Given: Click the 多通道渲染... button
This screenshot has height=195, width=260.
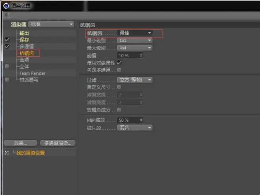Looking at the screenshot, I should coord(58,143).
